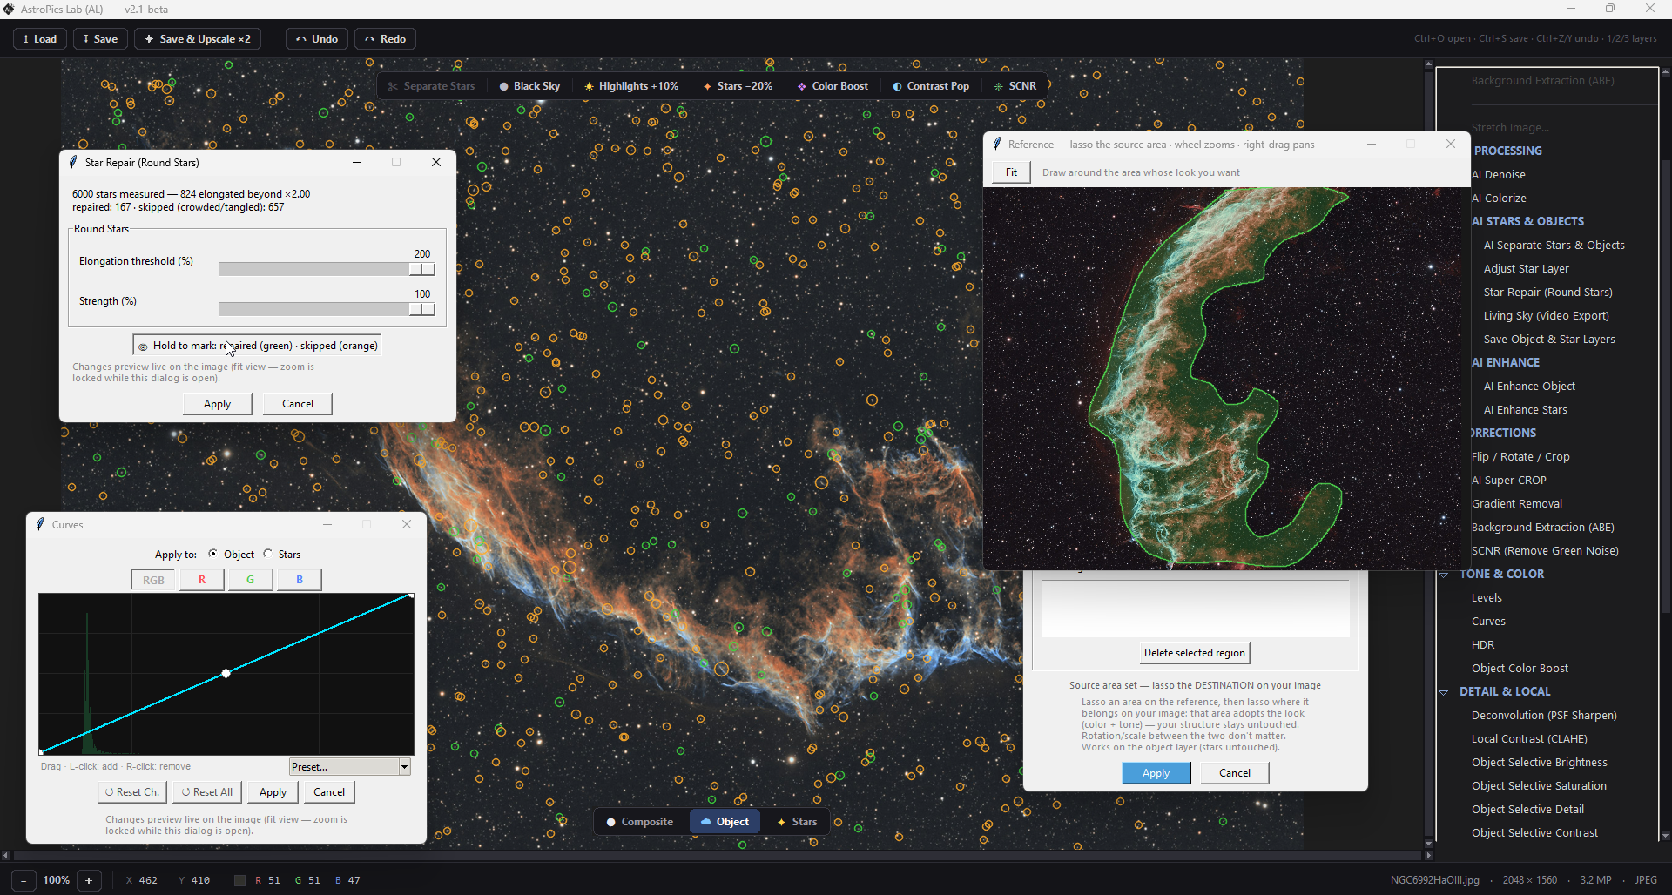
Task: Click the Curves dialog feather icon
Action: (x=40, y=524)
